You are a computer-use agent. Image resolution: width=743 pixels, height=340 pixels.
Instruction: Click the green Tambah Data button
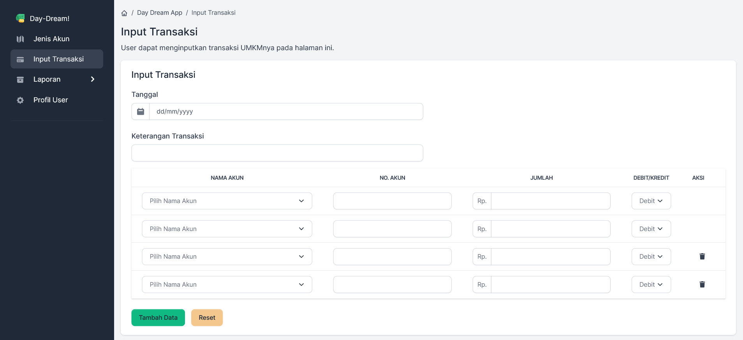(x=158, y=318)
